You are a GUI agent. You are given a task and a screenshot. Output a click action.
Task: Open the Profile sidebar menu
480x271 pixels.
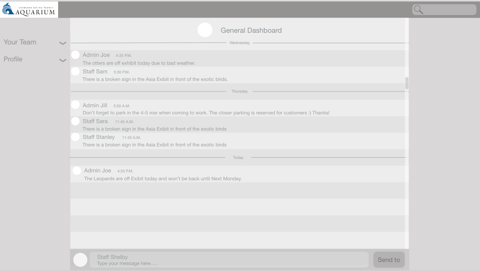coord(13,59)
